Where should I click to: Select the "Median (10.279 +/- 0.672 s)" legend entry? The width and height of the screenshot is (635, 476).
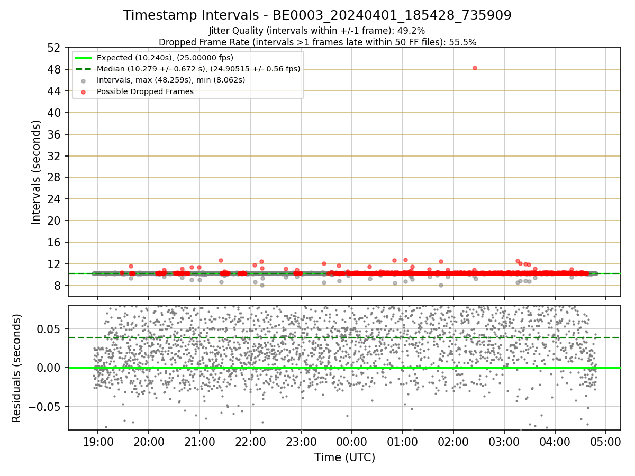coord(198,69)
